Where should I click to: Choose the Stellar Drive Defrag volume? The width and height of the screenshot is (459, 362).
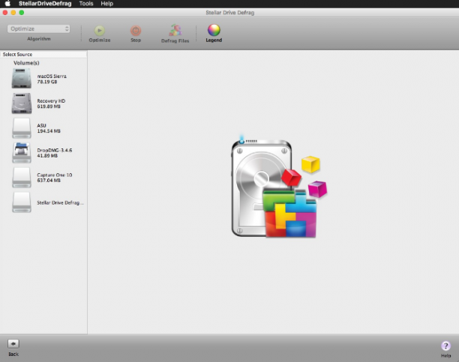click(x=44, y=202)
